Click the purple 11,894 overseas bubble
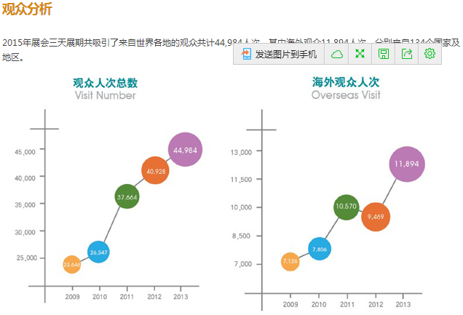 (x=406, y=164)
